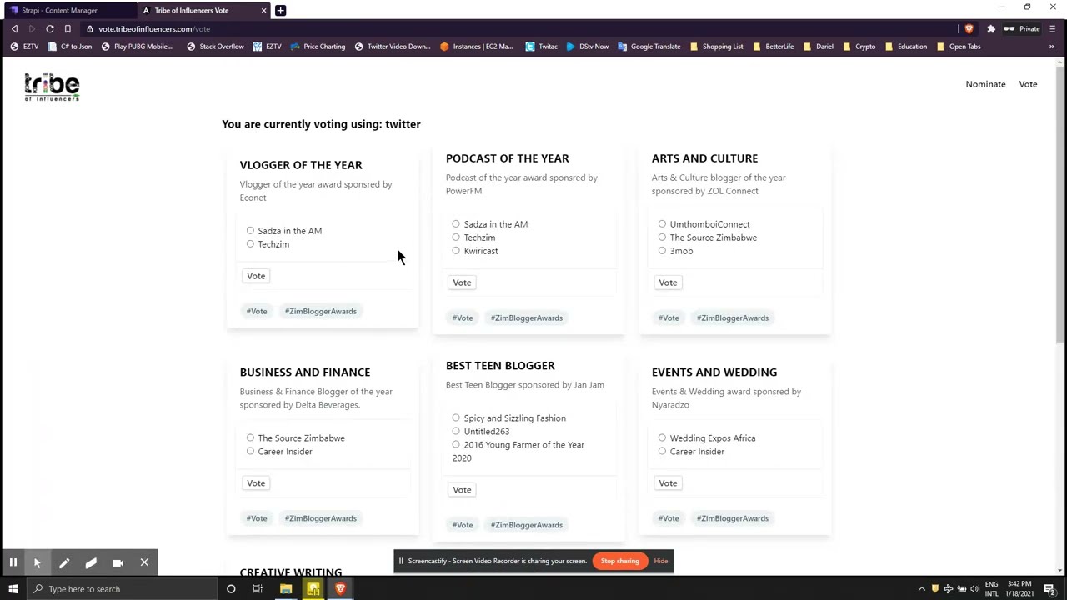Open the Vote link in the top navigation
The image size is (1067, 600).
(1028, 84)
